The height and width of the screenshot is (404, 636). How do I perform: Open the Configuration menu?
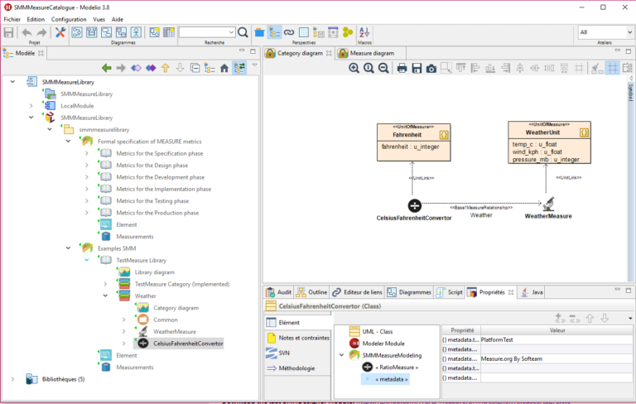point(69,19)
